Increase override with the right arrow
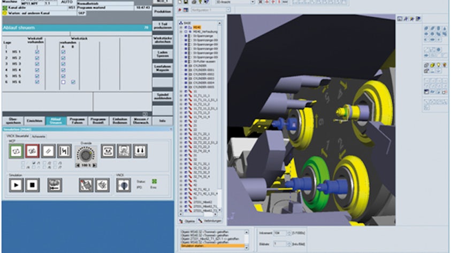 (95, 165)
